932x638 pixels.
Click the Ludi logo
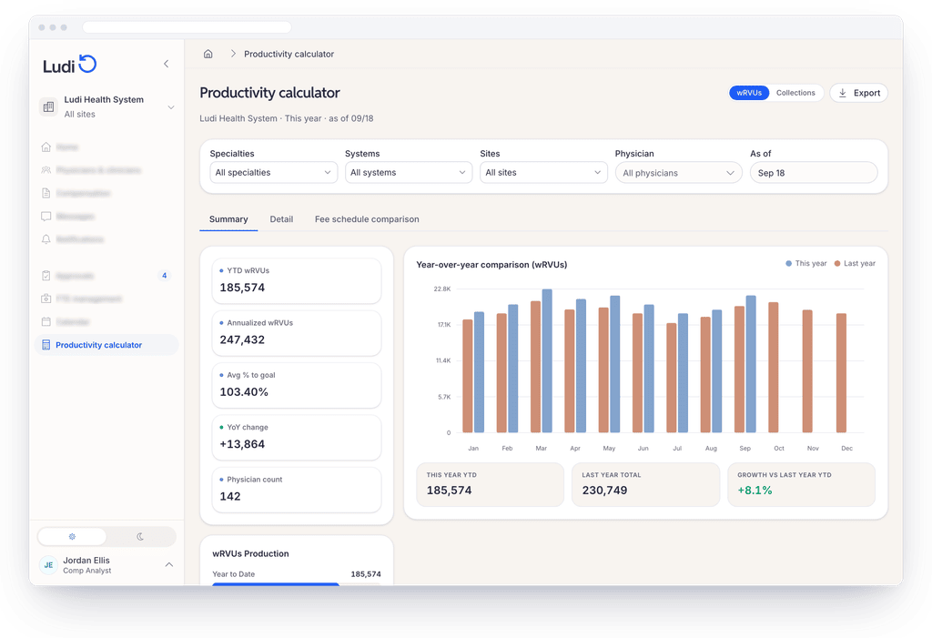point(69,65)
